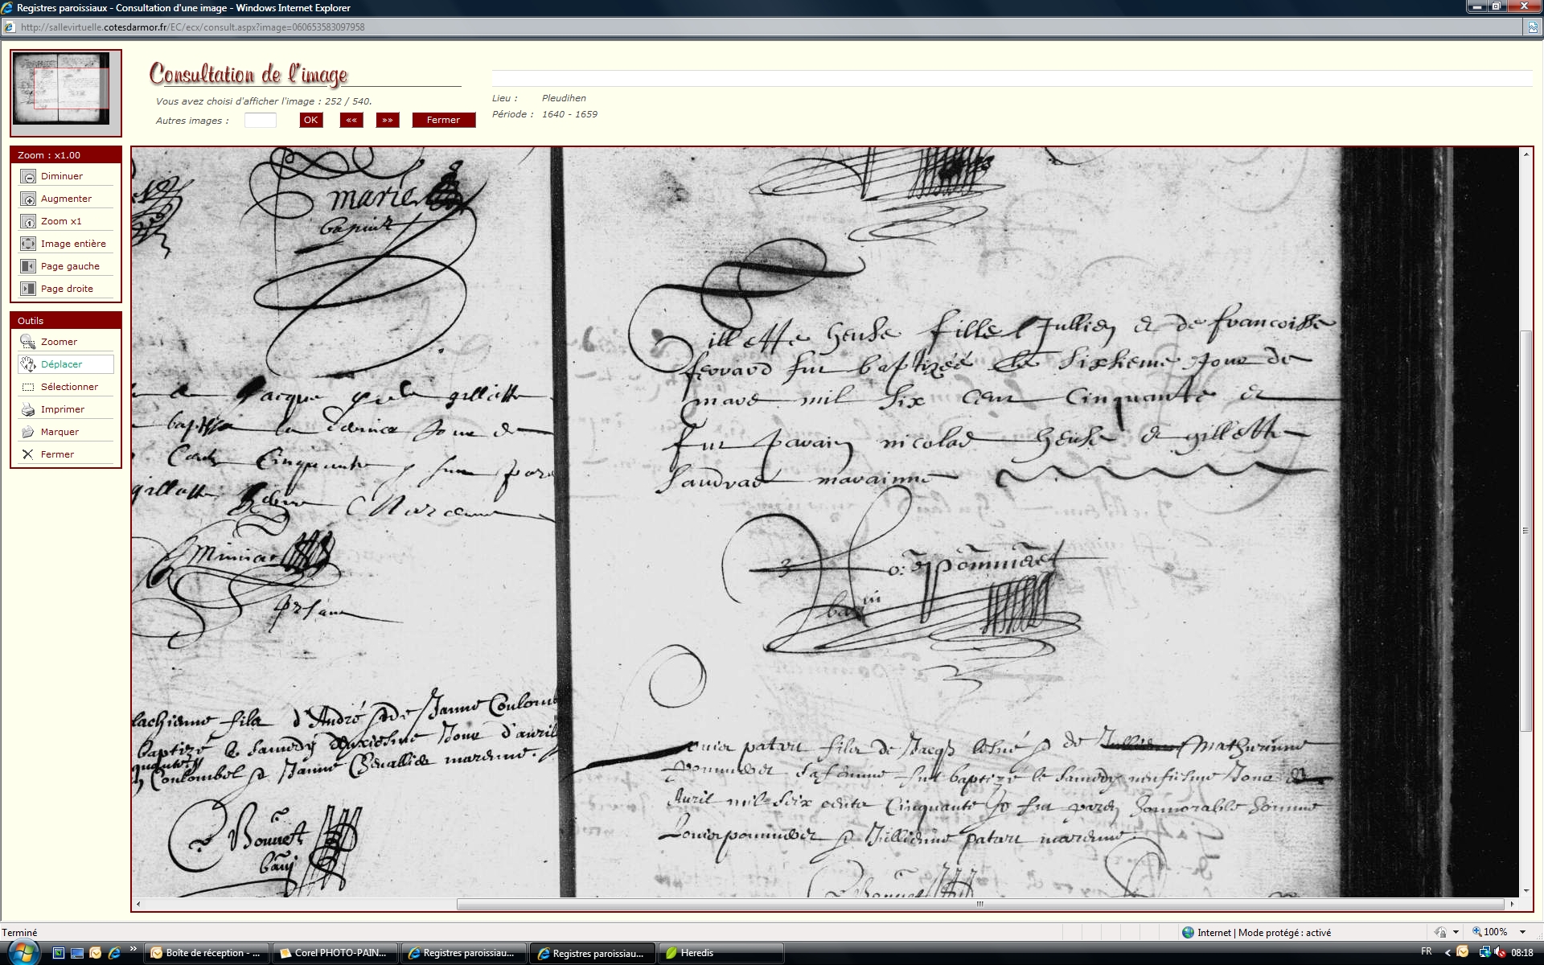Click the red Fermer button in header
This screenshot has height=965, width=1544.
pyautogui.click(x=443, y=120)
